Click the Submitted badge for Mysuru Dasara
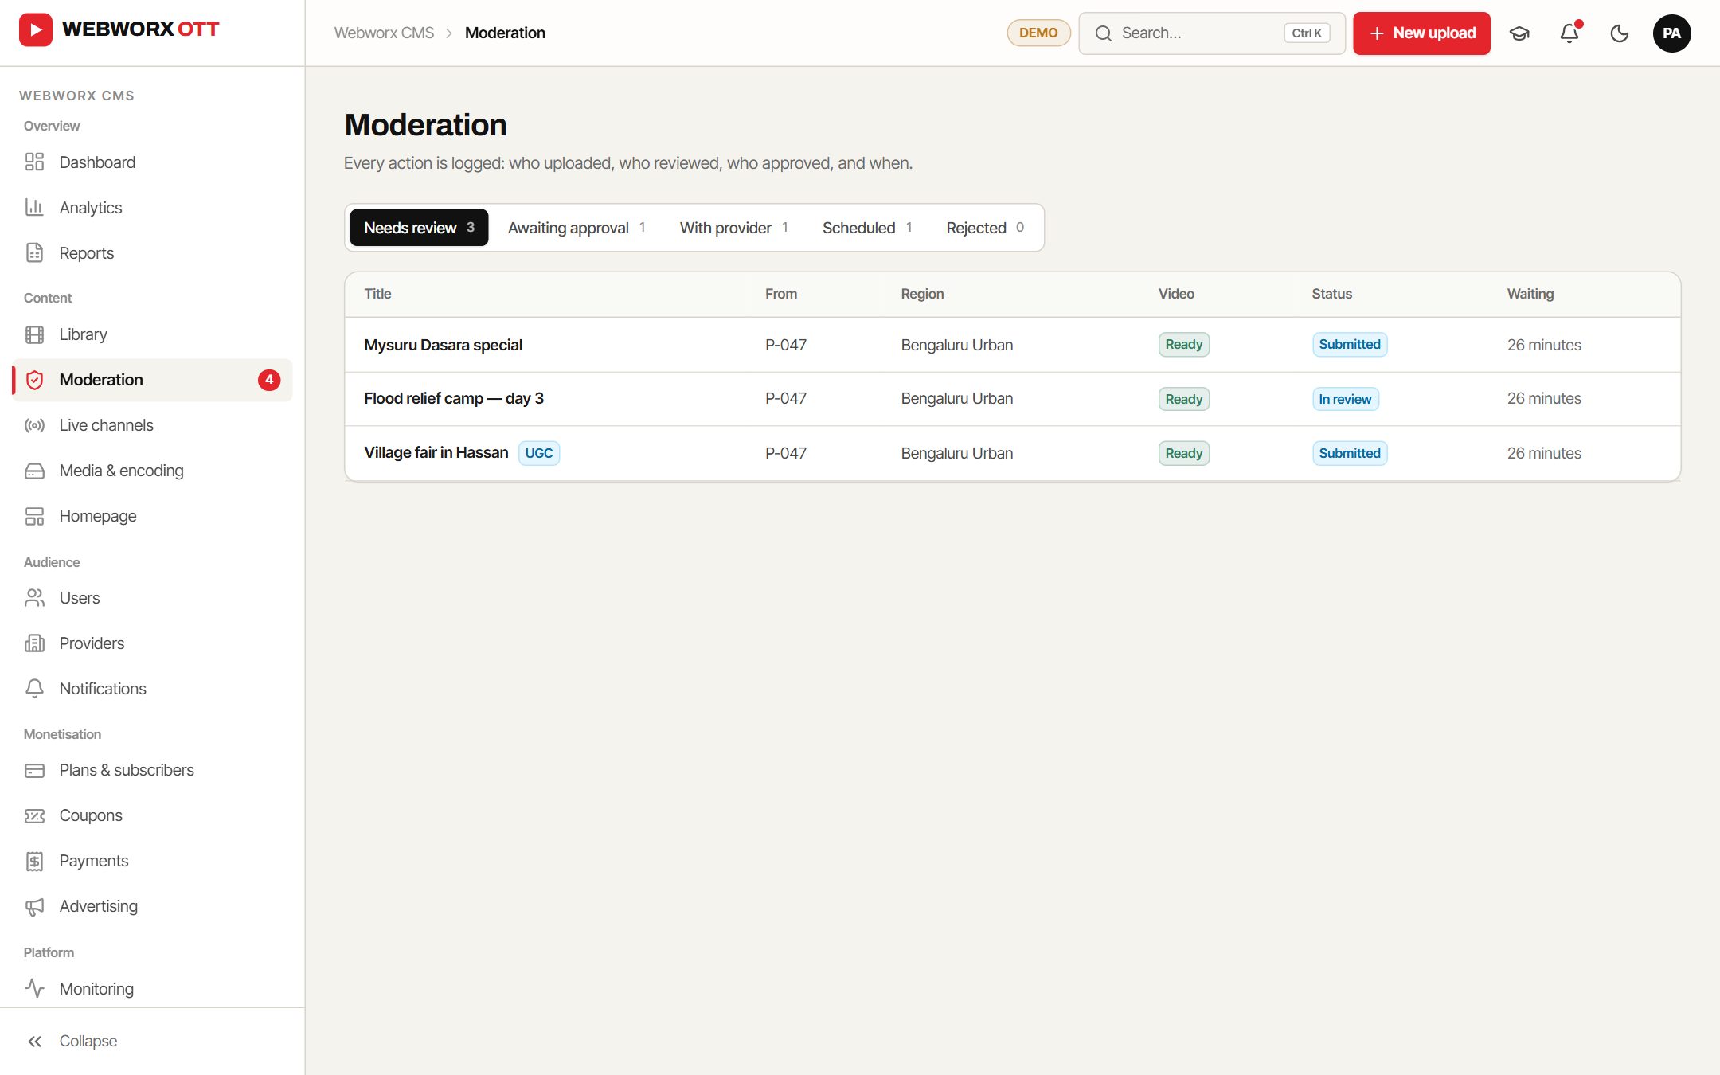The image size is (1720, 1075). coord(1350,344)
